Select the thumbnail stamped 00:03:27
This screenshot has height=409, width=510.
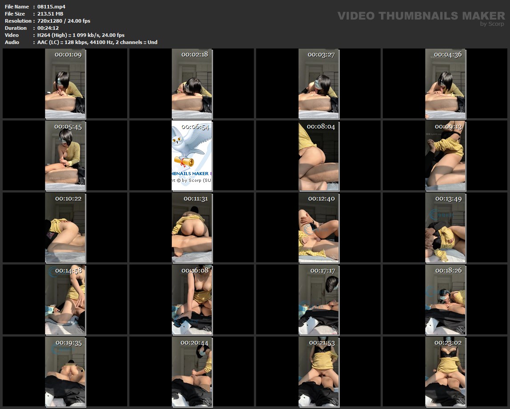click(x=318, y=84)
